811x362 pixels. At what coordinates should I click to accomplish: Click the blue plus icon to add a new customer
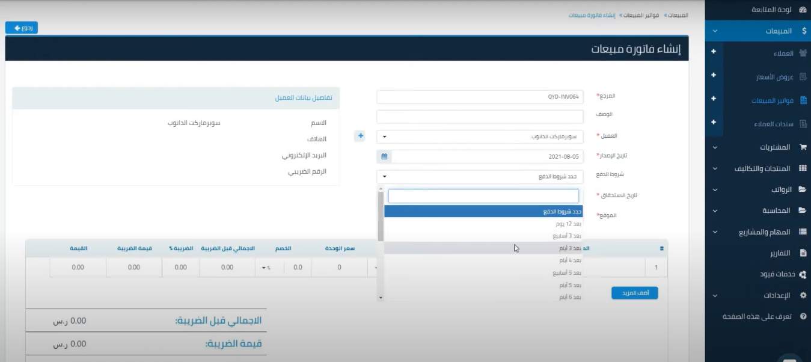(360, 136)
